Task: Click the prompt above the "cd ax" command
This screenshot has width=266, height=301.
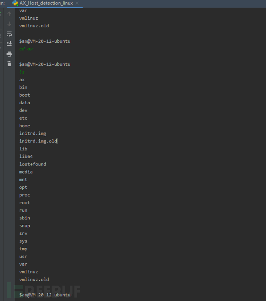Action: pos(45,41)
